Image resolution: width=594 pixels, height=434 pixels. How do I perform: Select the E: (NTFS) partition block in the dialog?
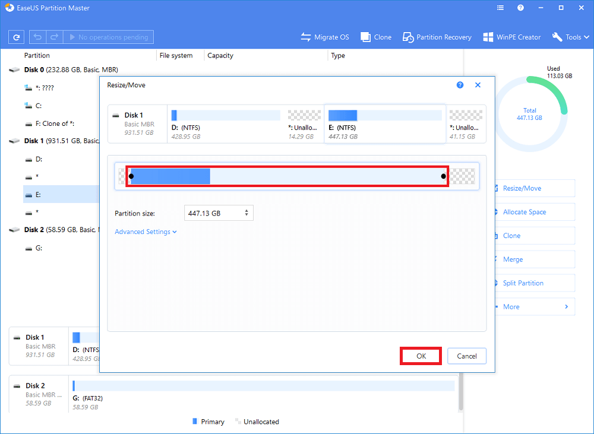385,124
